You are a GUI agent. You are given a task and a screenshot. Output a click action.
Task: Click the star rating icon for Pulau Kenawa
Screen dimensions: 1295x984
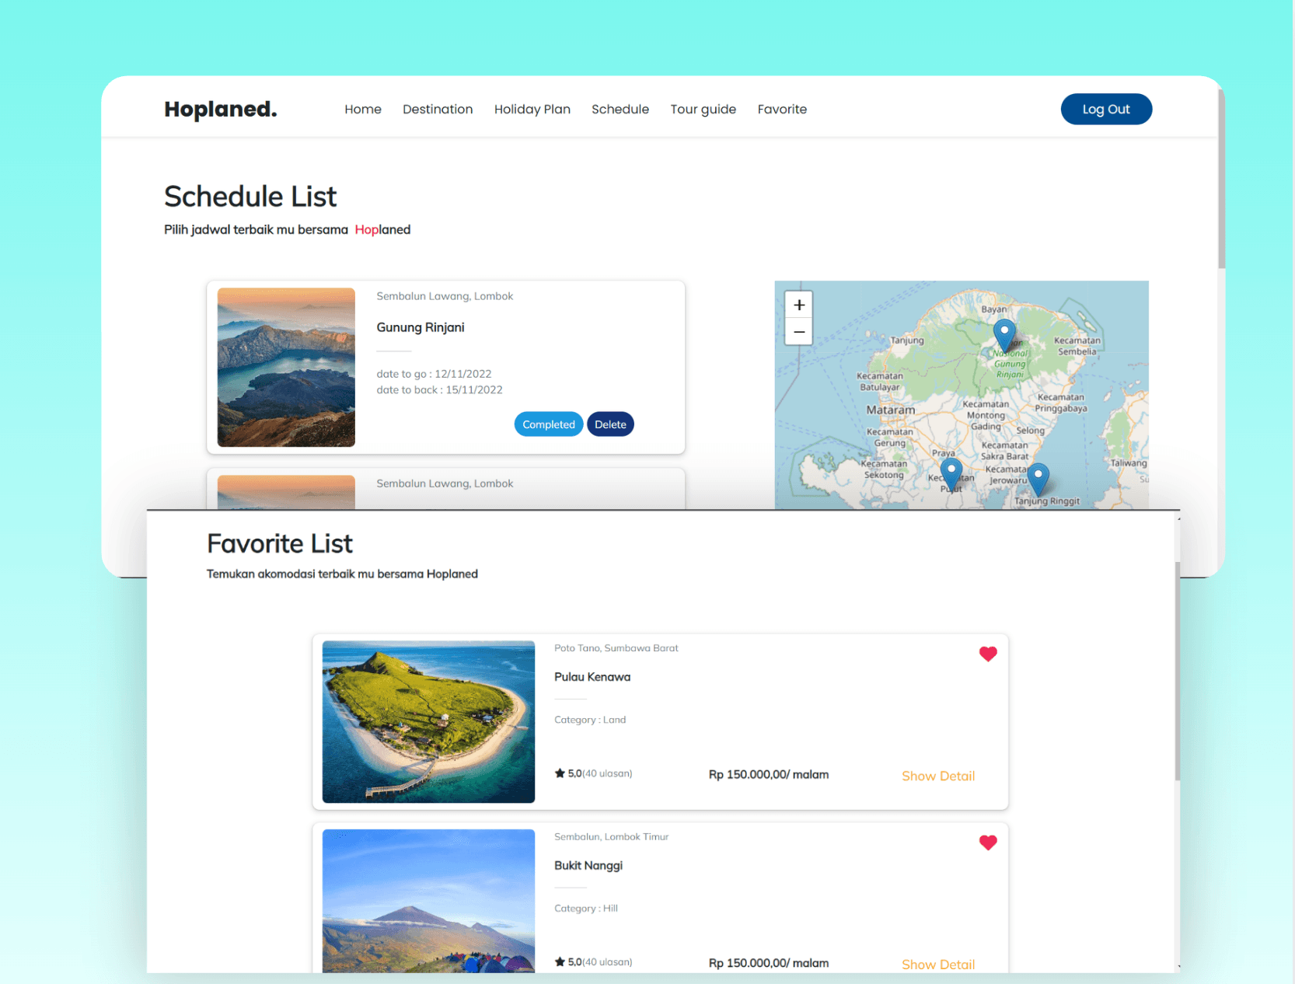pos(560,773)
